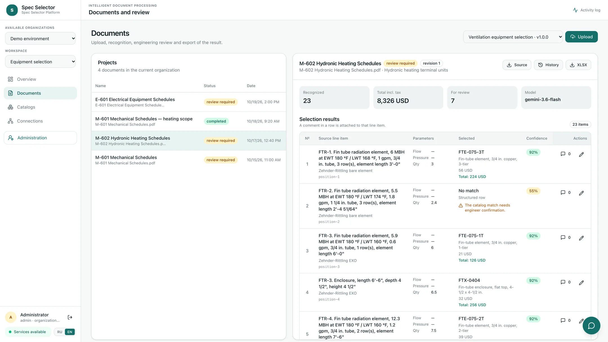Edit the FTE-075-1T row
This screenshot has height=342, width=608.
(581, 238)
